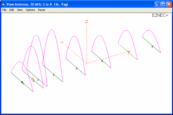173x115 pixels.
Task: Minimize the View Antenna window
Action: pyautogui.click(x=157, y=4)
